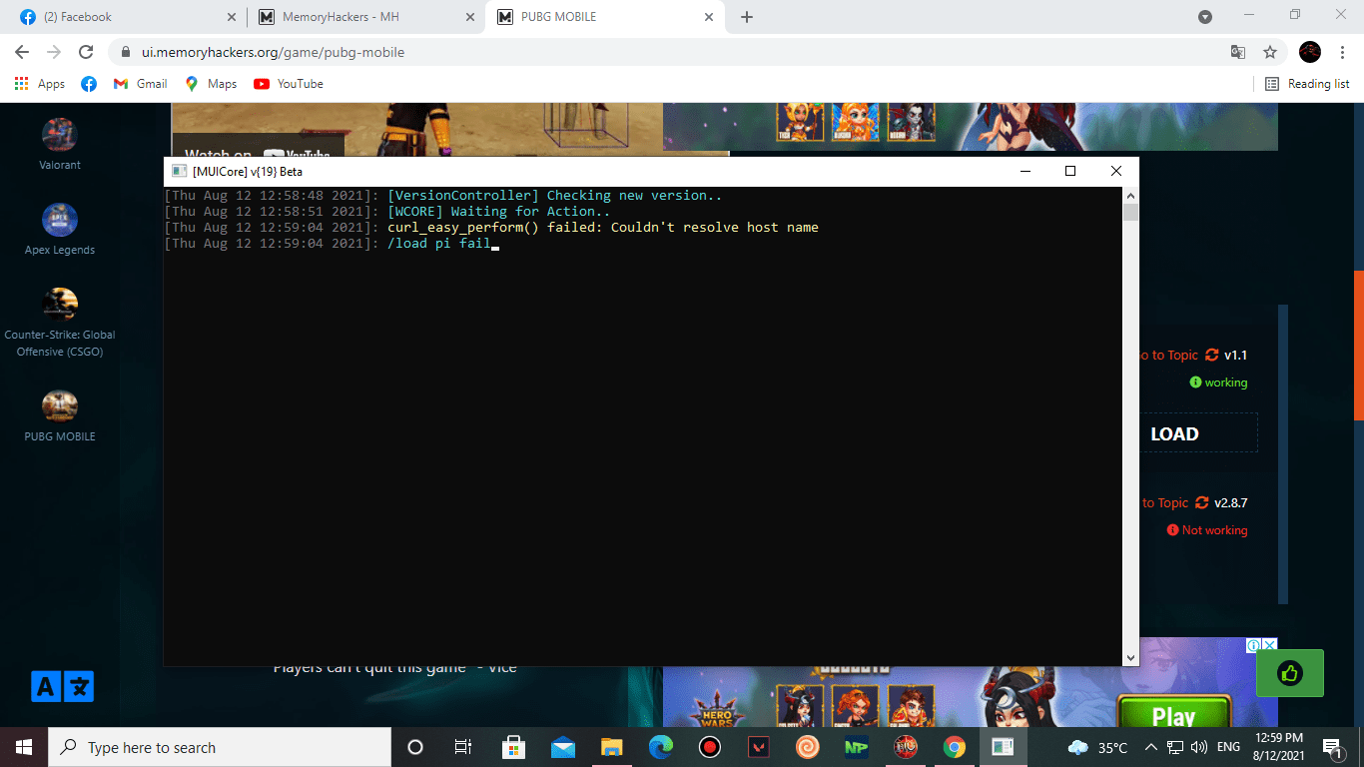Viewport: 1364px width, 767px height.
Task: Open Cortana circle on taskbar
Action: coord(415,747)
